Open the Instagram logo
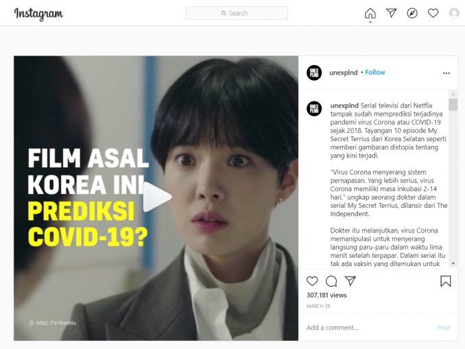 [38, 14]
